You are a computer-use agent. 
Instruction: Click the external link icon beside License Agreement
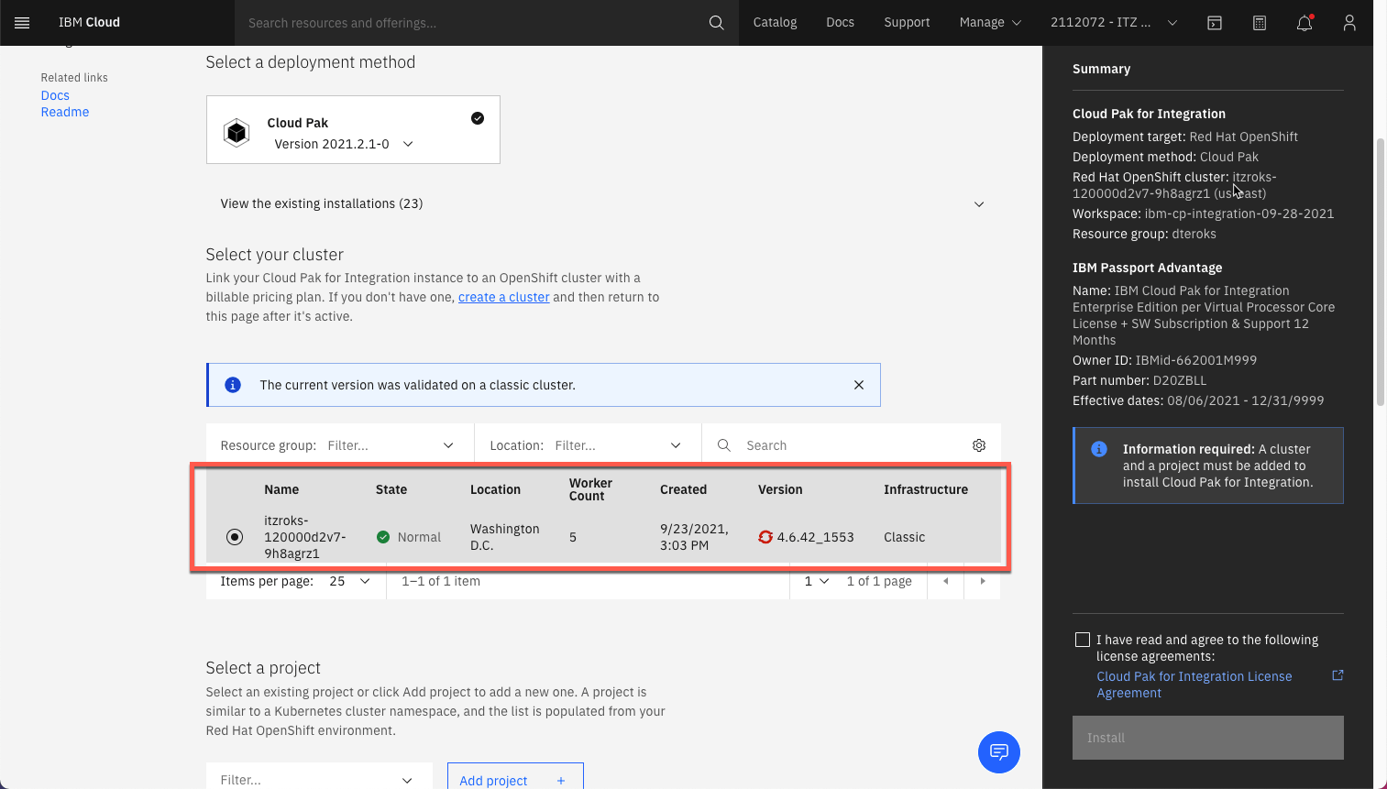[x=1337, y=674]
